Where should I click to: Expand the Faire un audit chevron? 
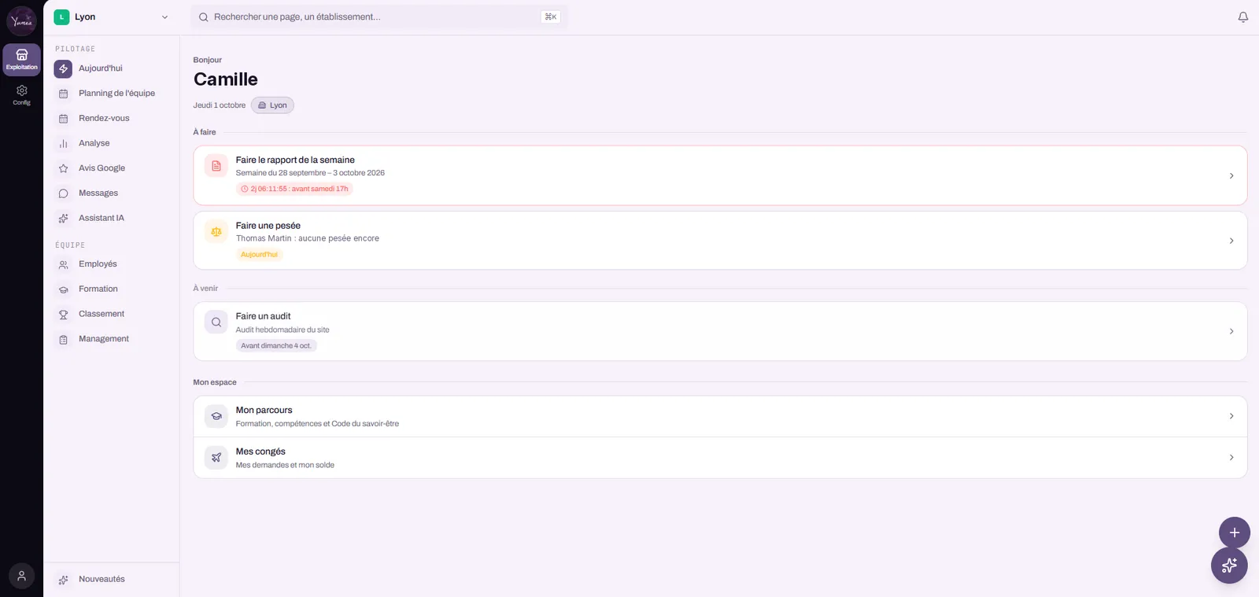[1231, 331]
